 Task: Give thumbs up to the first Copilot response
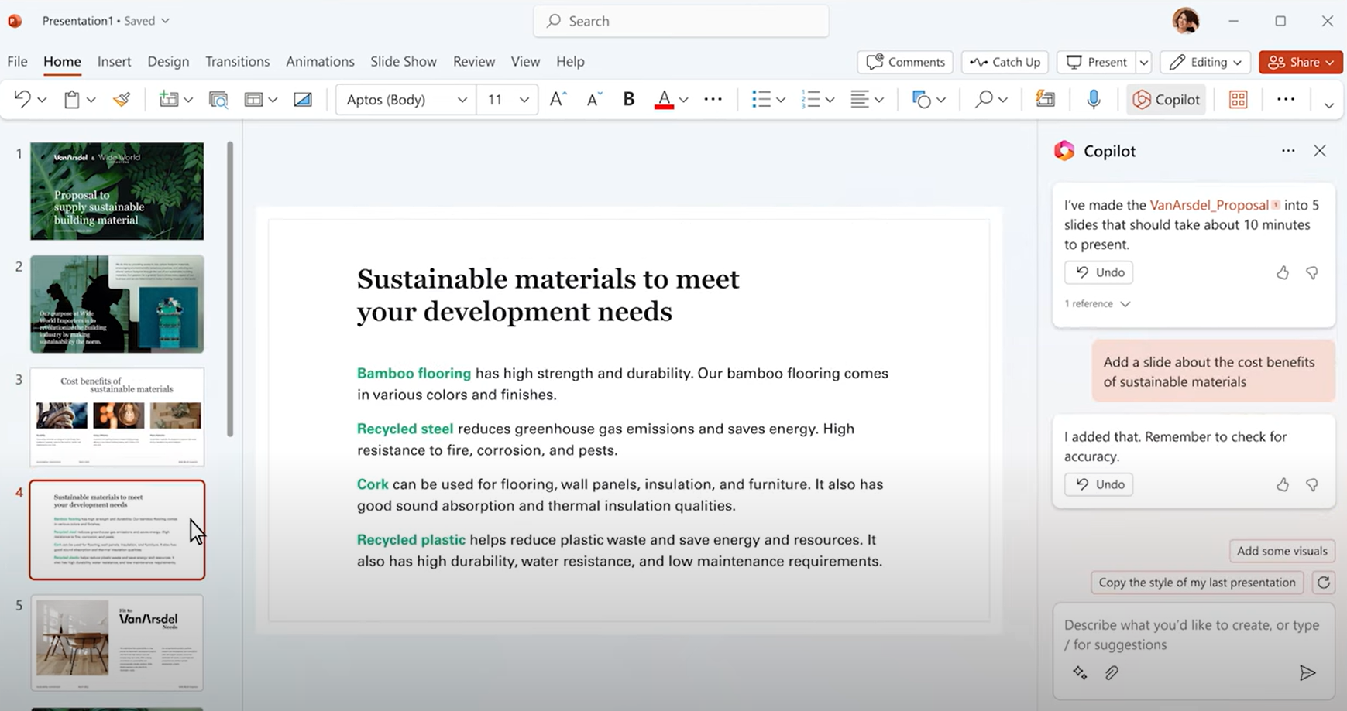[1283, 272]
